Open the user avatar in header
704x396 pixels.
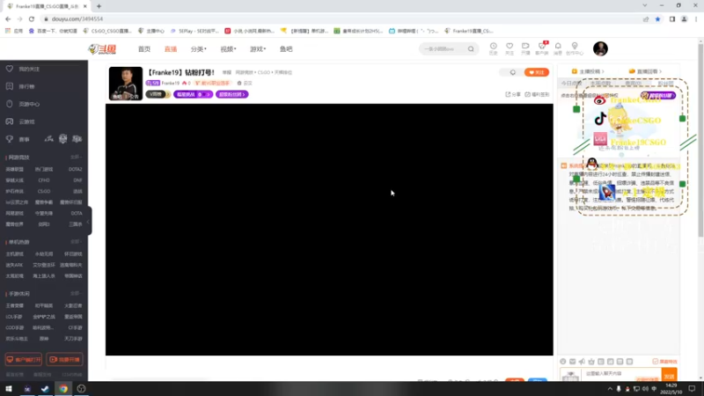[x=600, y=48]
